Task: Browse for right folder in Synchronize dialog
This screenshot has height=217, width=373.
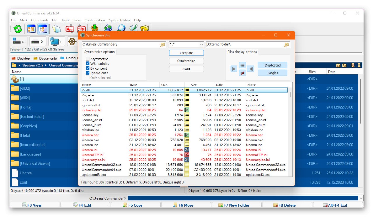Action: tap(287, 45)
